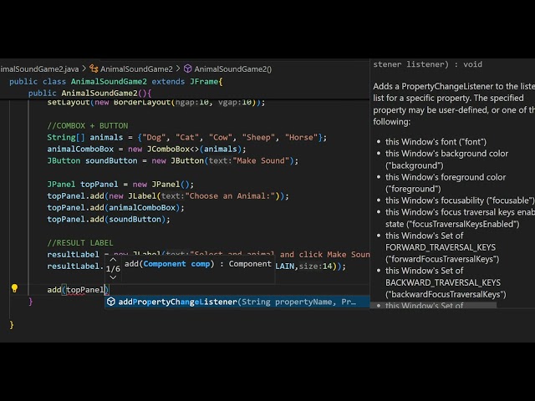Click the "stener listener) : void" signature text
This screenshot has height=401, width=535.
coord(427,64)
